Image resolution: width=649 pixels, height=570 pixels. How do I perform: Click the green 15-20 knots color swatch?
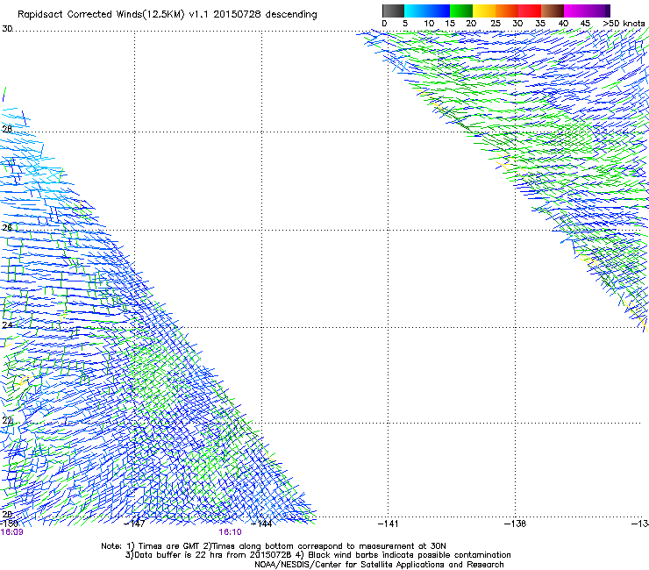click(461, 11)
